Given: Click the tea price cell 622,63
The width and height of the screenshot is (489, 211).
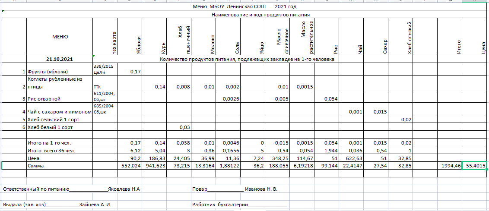Looking at the screenshot, I should tap(351, 158).
